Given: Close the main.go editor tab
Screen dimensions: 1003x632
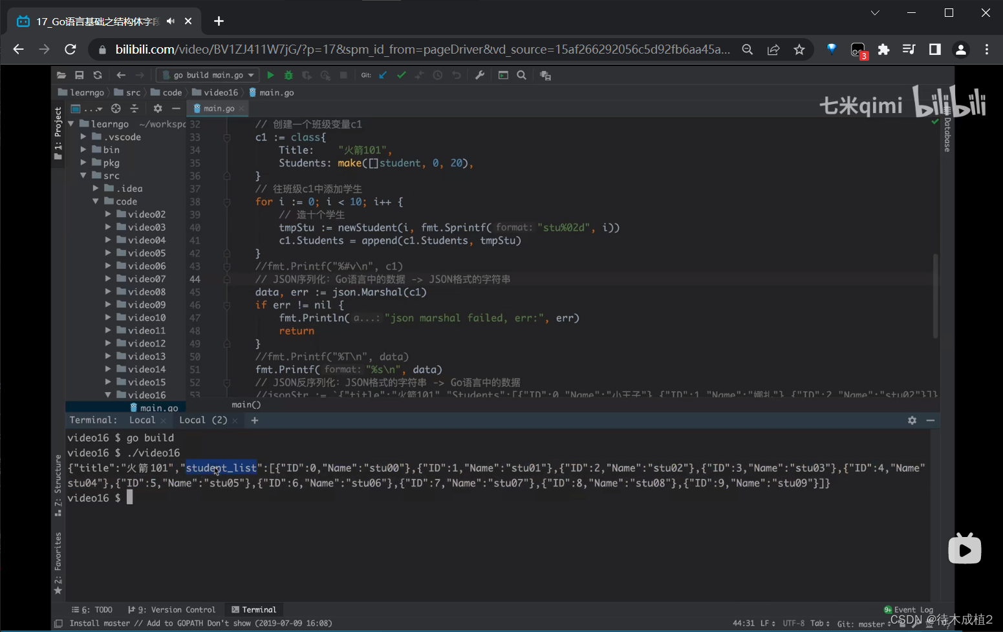Looking at the screenshot, I should click(242, 109).
